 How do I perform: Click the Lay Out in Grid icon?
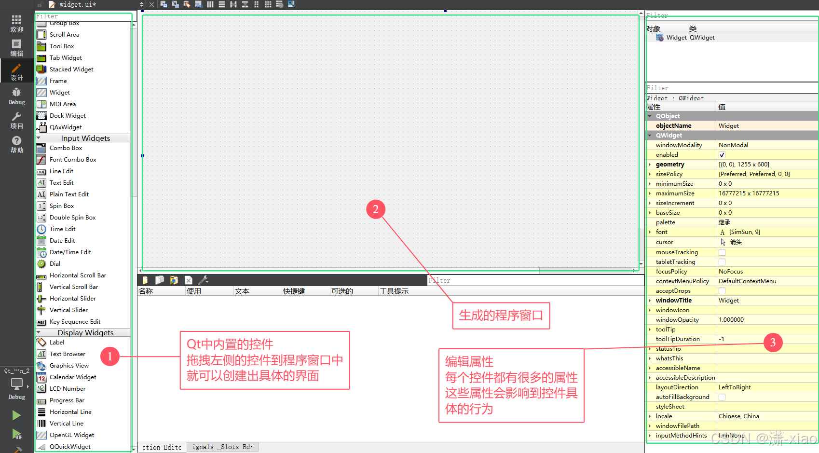point(268,4)
